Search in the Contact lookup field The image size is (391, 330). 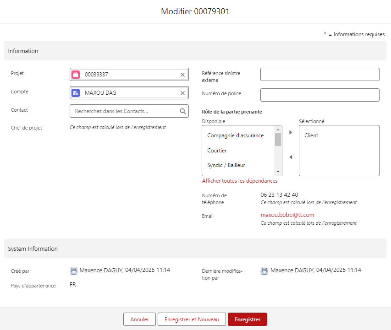tap(129, 111)
